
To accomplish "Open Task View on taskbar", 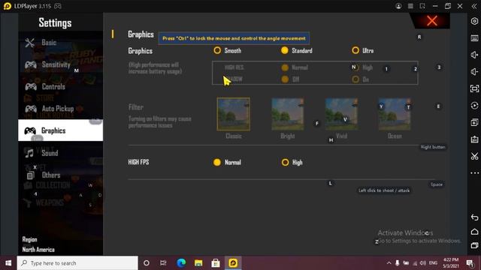I will (x=163, y=263).
